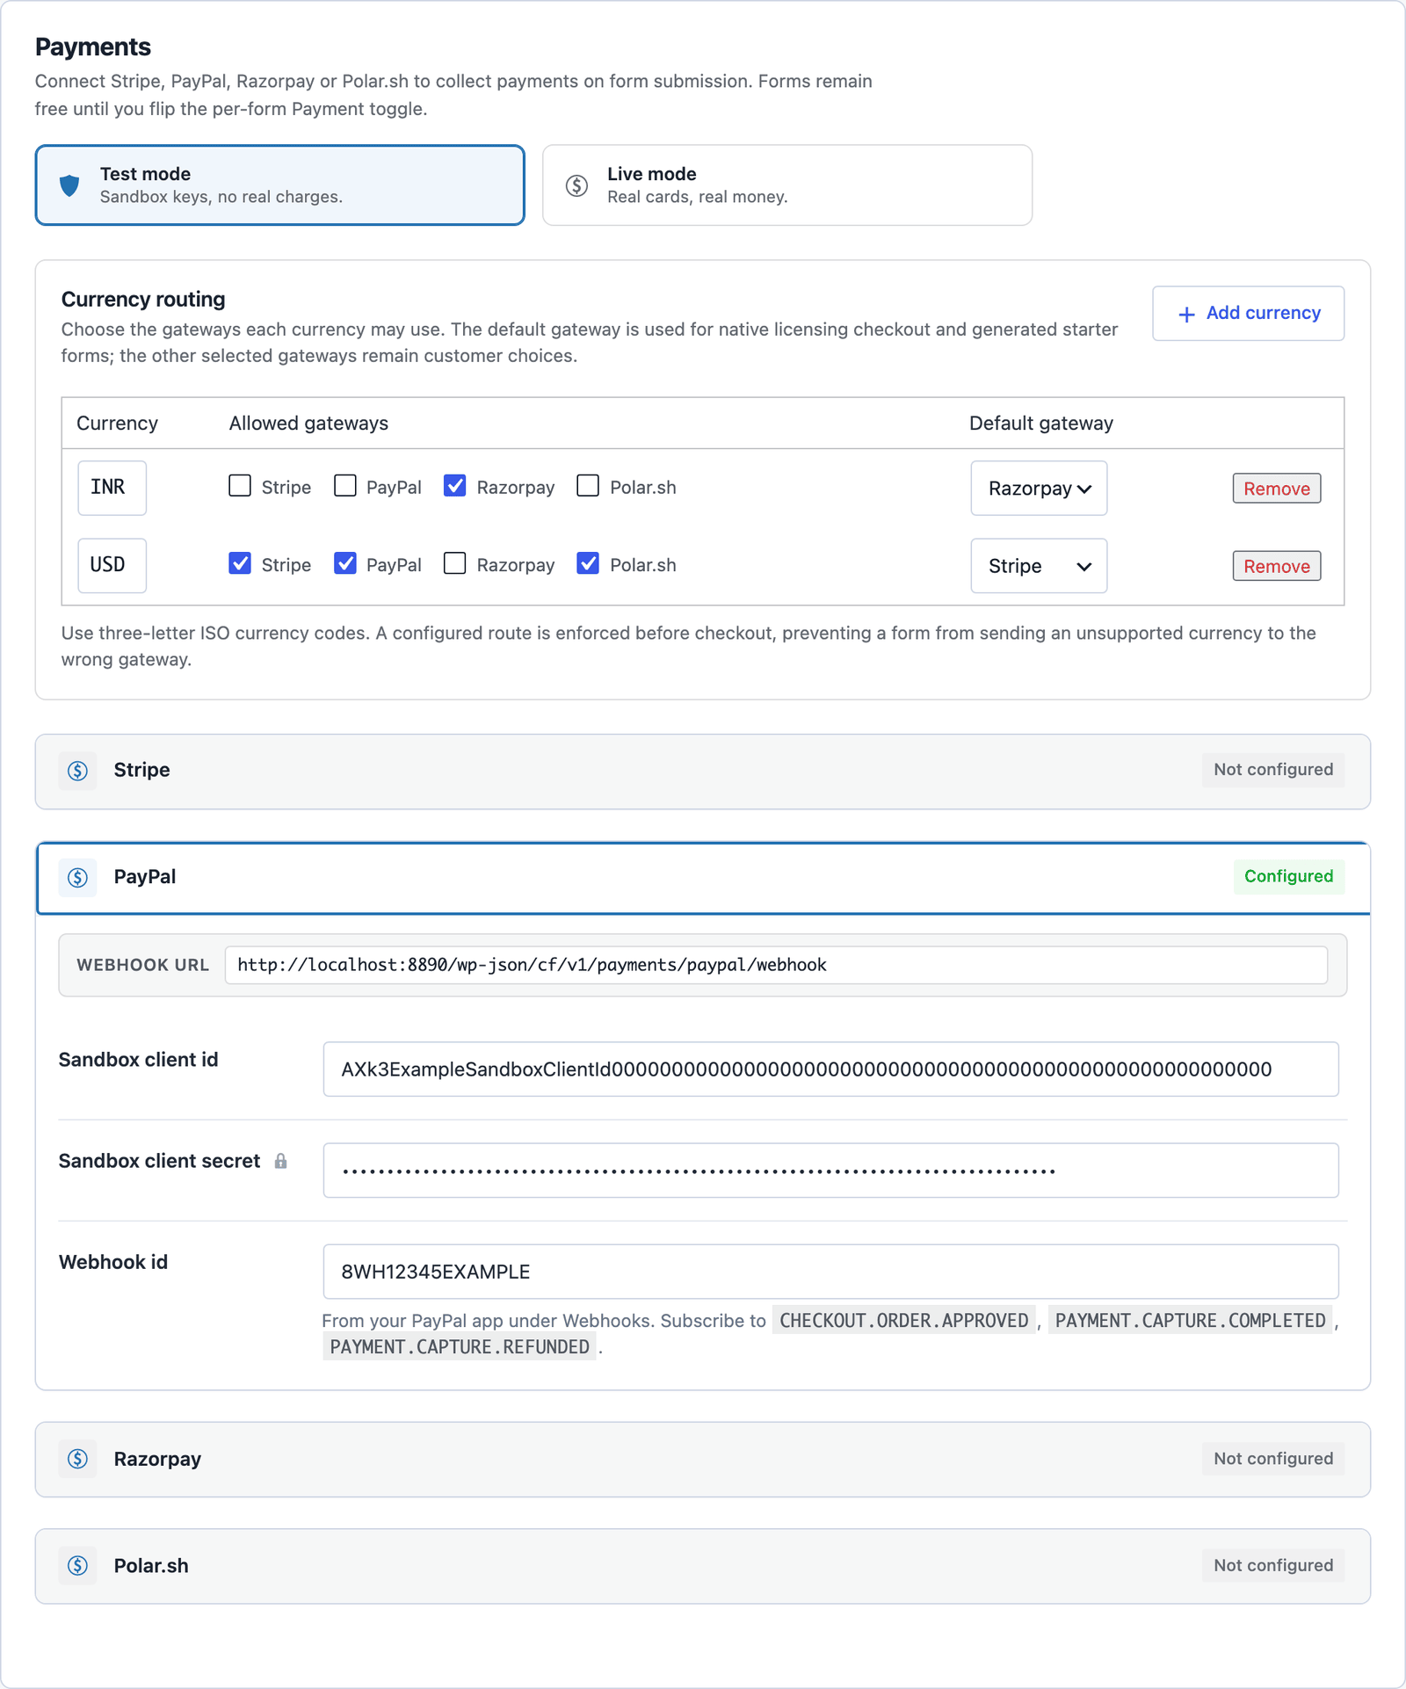Image resolution: width=1406 pixels, height=1689 pixels.
Task: Click the INR currency code field
Action: [x=112, y=488]
